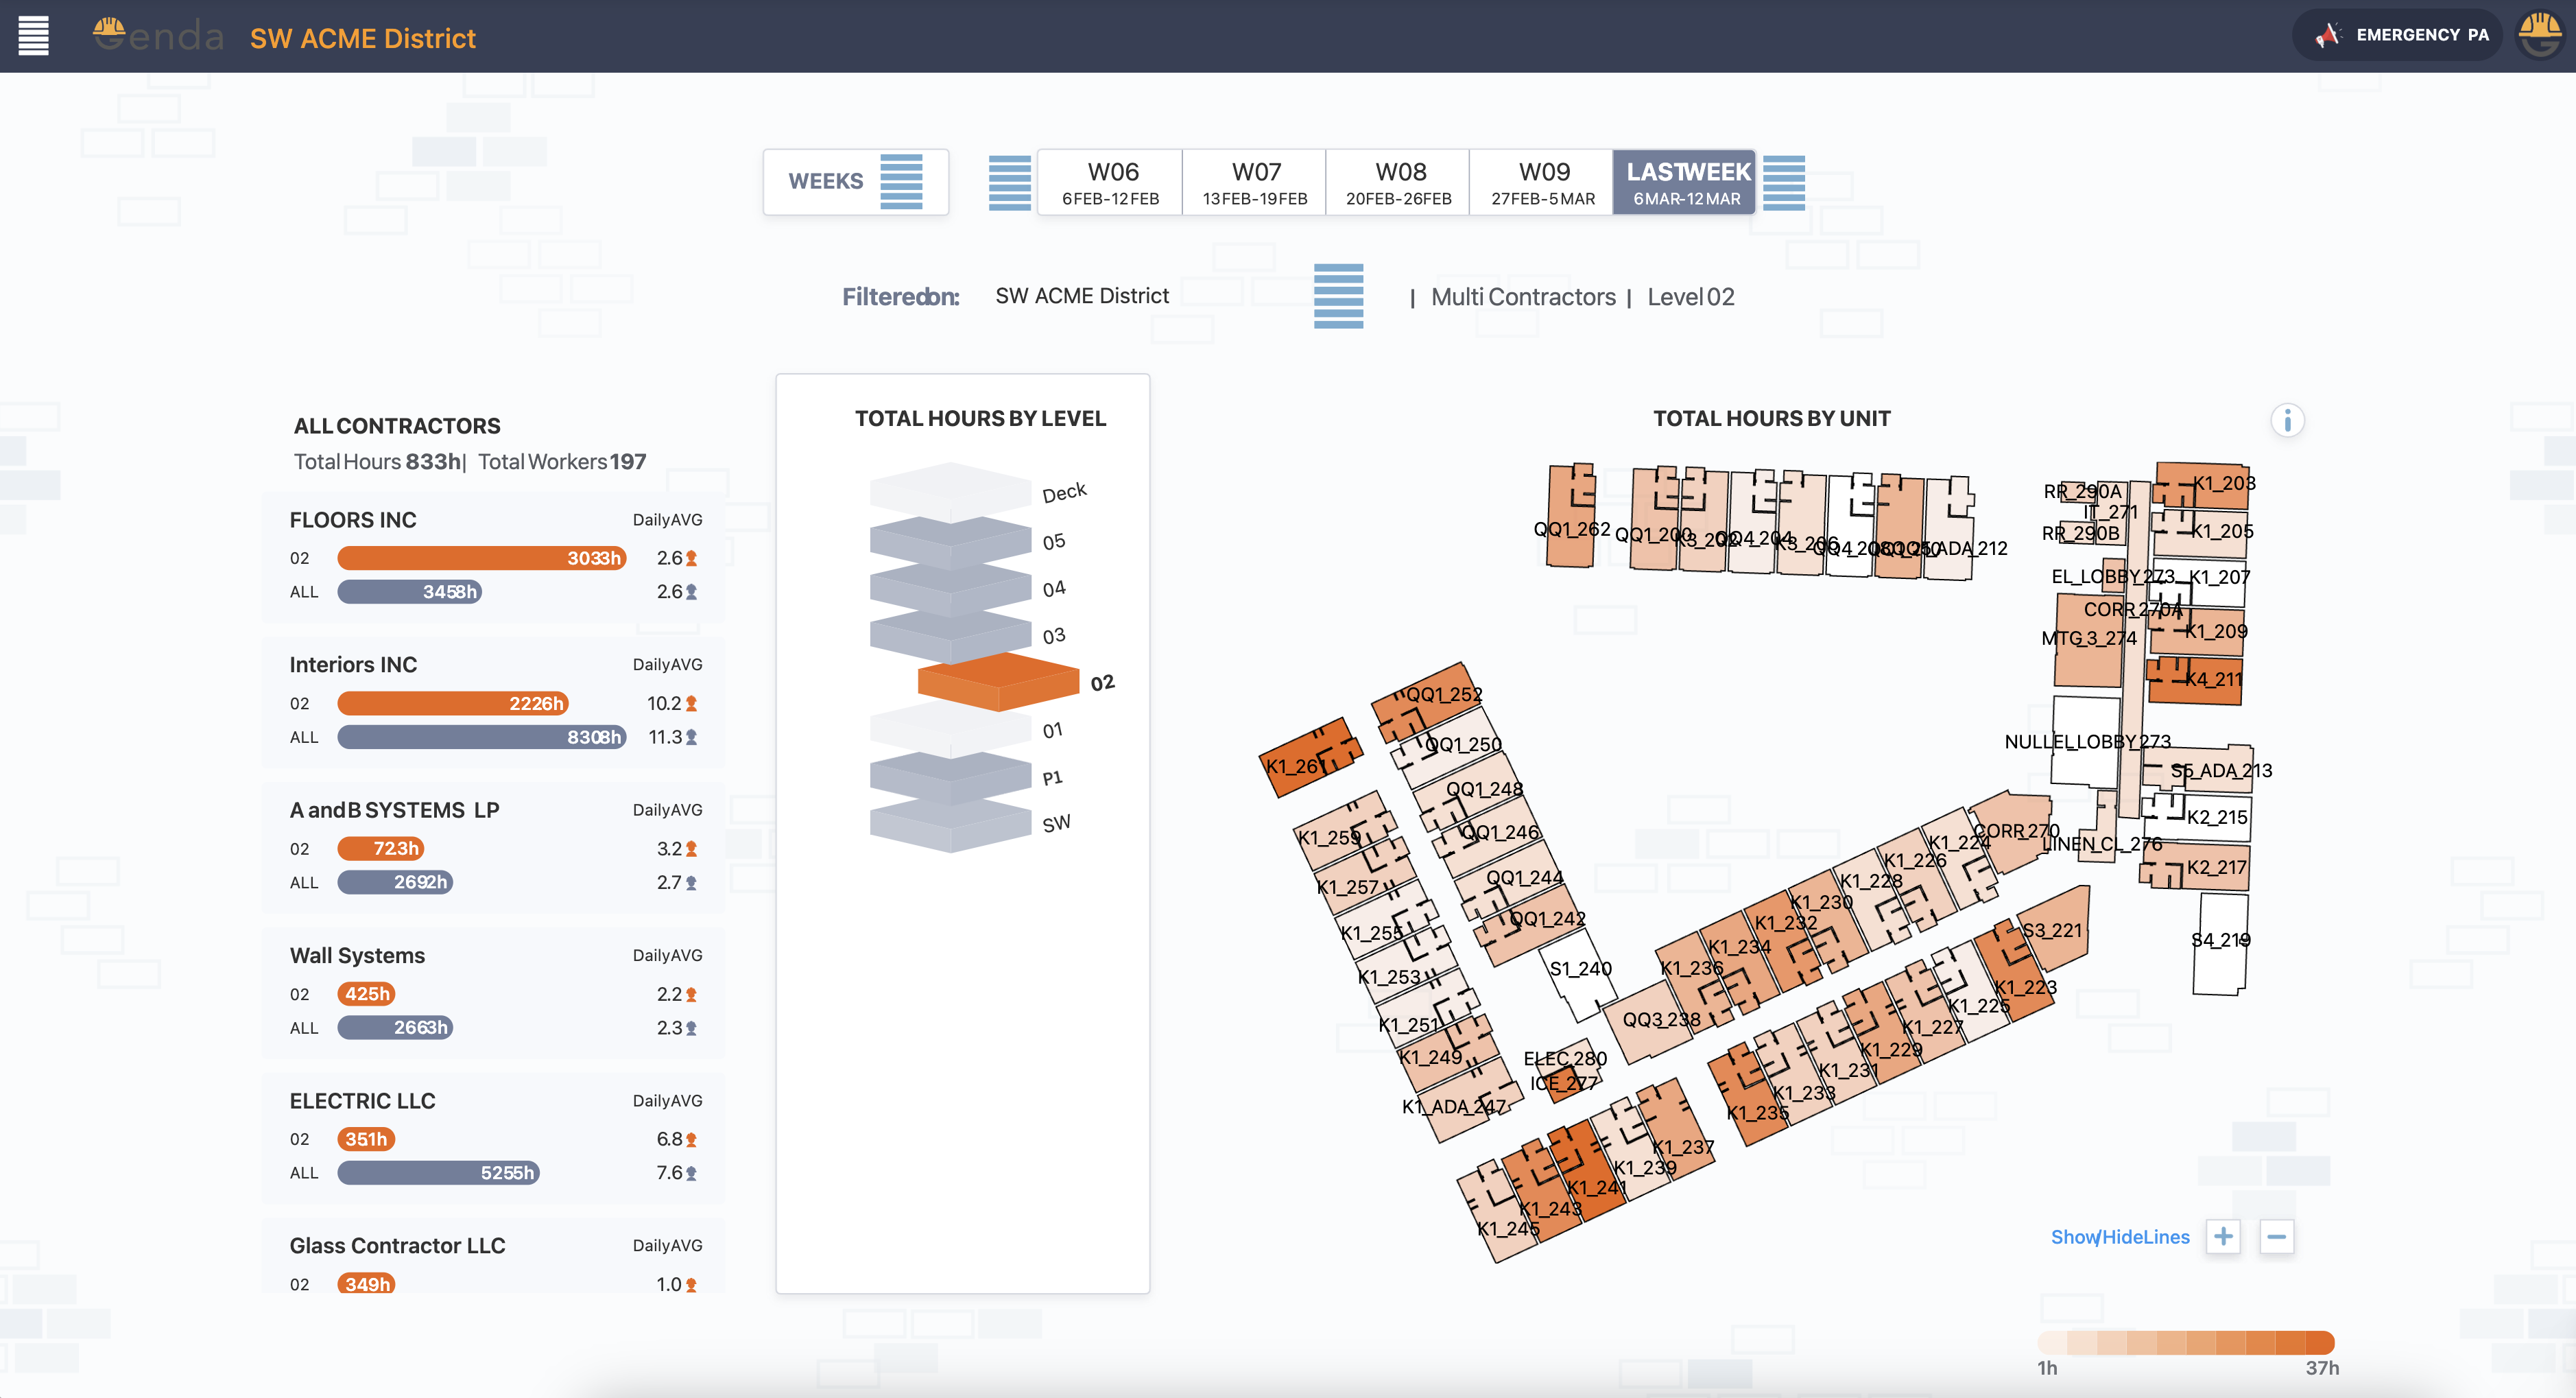This screenshot has width=2576, height=1398.
Task: Open the district filter list icon
Action: click(x=1338, y=296)
